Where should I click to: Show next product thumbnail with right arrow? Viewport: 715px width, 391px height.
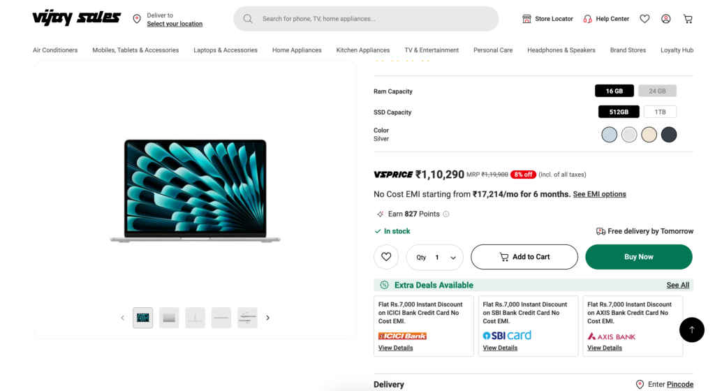pos(267,318)
